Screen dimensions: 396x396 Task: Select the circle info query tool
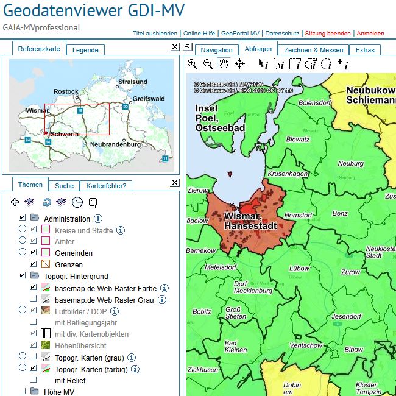327,64
